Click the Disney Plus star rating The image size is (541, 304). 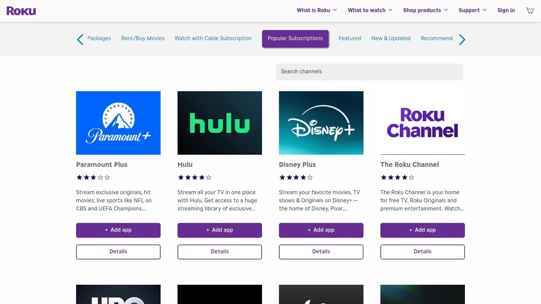(x=296, y=177)
